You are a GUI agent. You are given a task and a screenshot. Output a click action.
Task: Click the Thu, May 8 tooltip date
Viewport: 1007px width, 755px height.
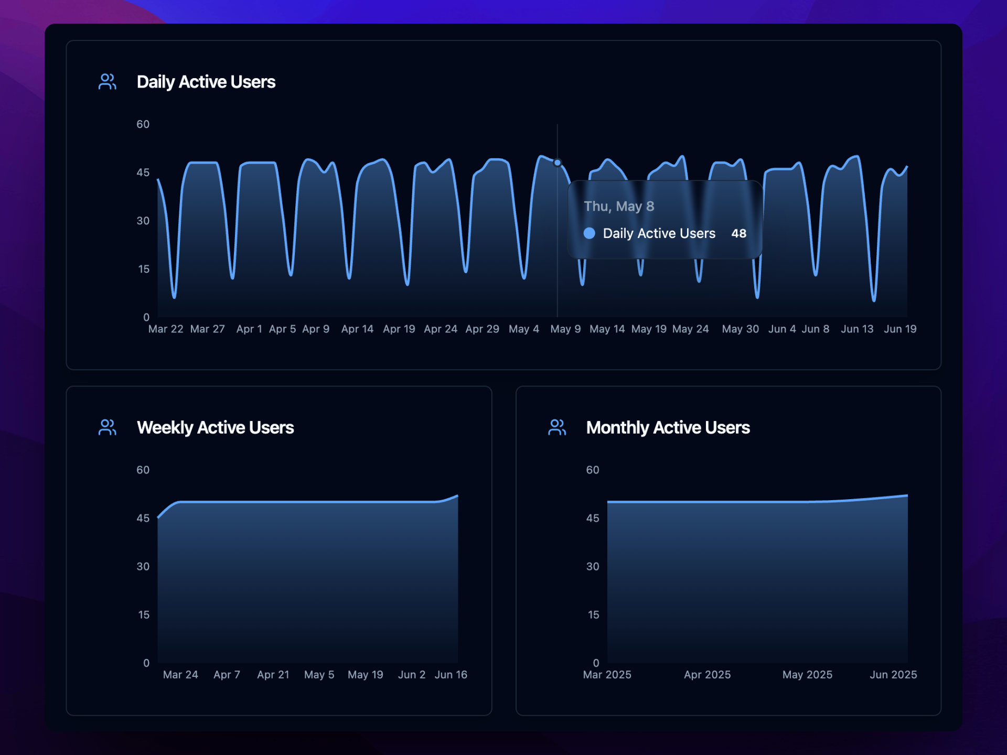619,206
